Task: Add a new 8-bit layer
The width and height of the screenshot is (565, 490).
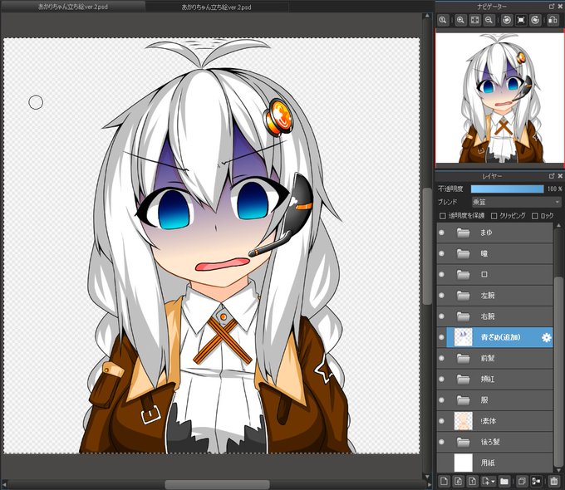Action: click(459, 481)
